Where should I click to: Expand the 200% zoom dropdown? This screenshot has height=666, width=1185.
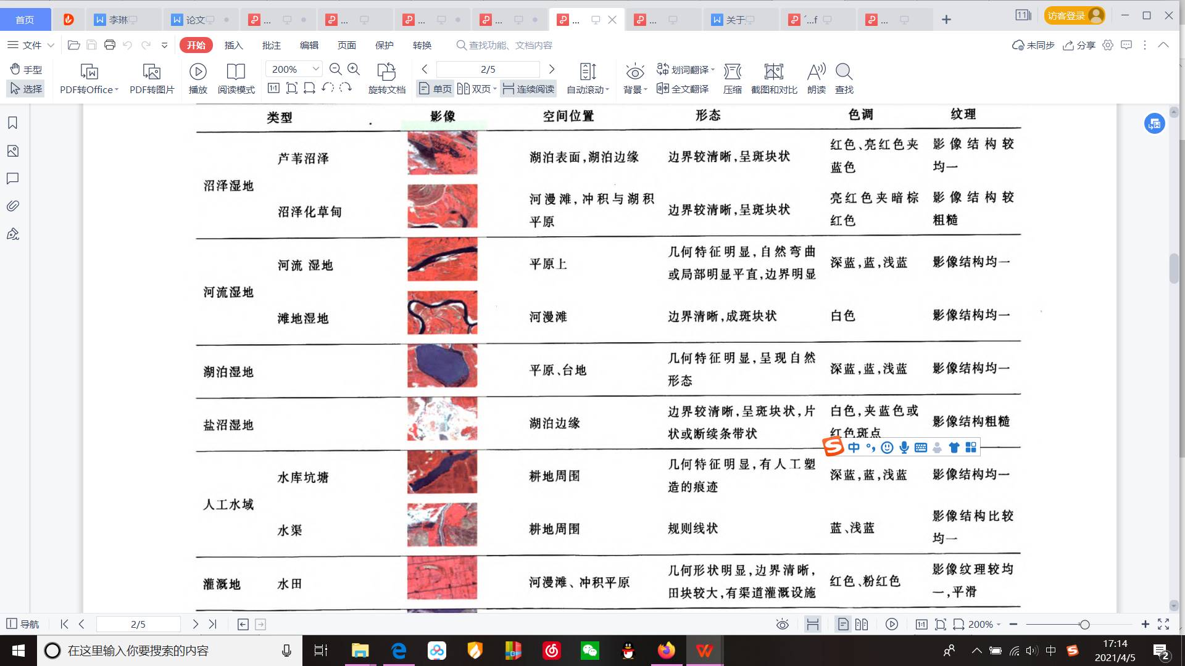[x=315, y=69]
